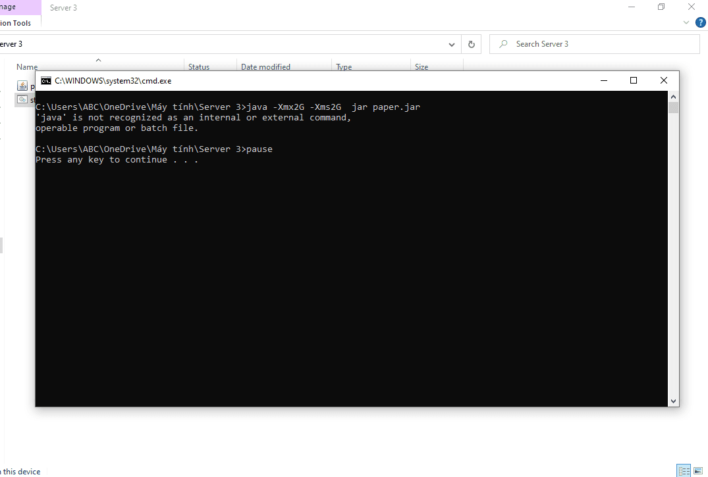
Task: Click the cmd vertical scrollbar thumb
Action: (673, 108)
